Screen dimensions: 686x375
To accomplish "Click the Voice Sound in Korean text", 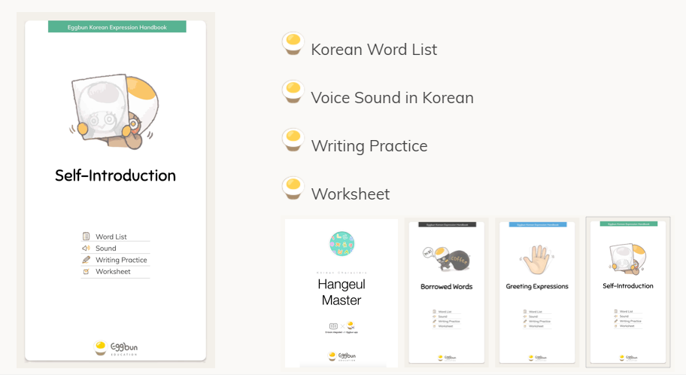I will [x=392, y=98].
